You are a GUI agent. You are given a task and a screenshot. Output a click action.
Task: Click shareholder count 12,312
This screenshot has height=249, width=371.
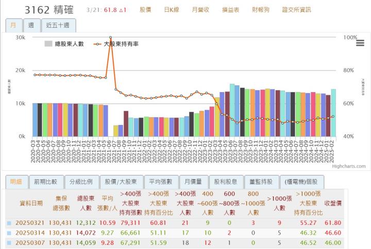point(86,223)
